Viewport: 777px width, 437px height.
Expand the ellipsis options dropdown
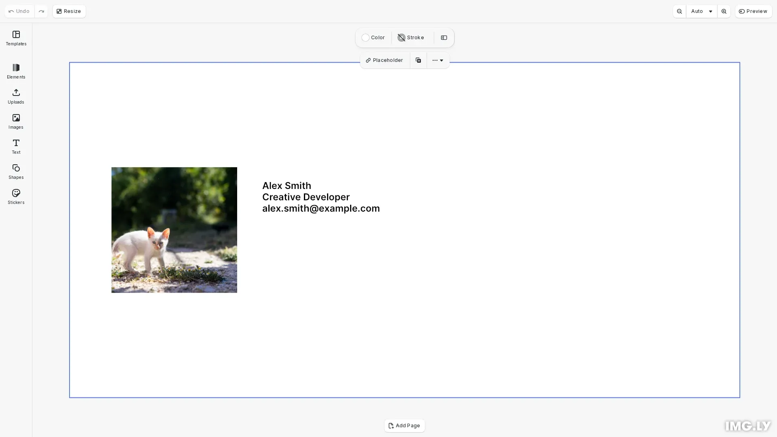click(x=438, y=60)
